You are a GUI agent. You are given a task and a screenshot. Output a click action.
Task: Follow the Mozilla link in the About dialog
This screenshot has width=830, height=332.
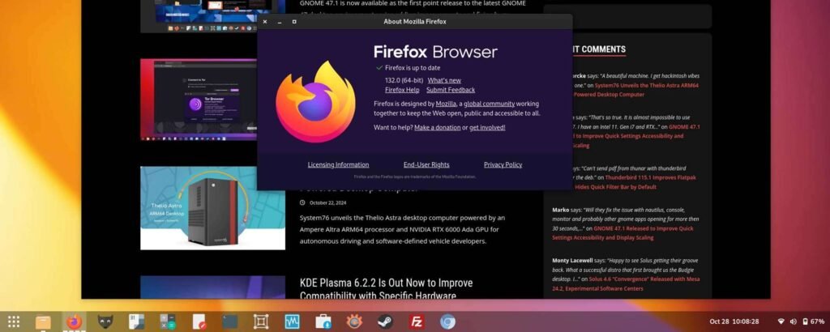(447, 104)
